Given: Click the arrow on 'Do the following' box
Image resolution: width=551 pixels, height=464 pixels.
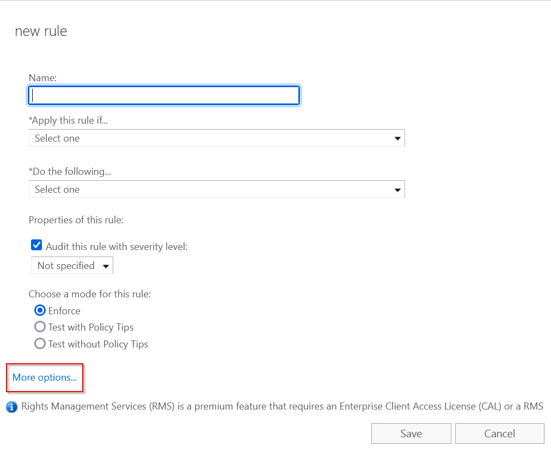Looking at the screenshot, I should 397,190.
